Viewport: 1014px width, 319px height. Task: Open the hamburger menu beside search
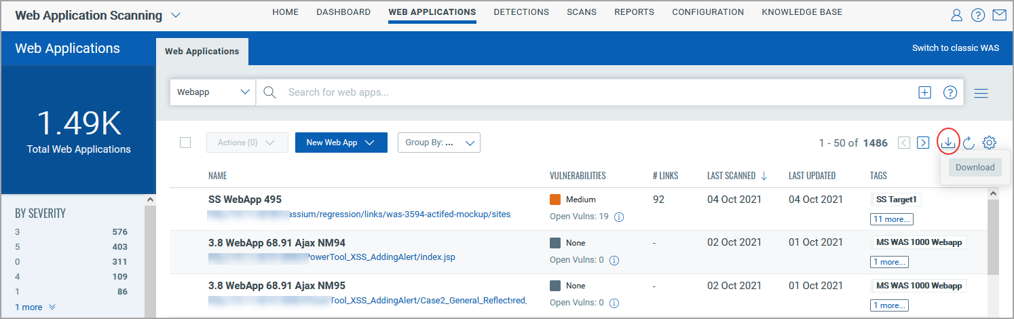pyautogui.click(x=981, y=93)
